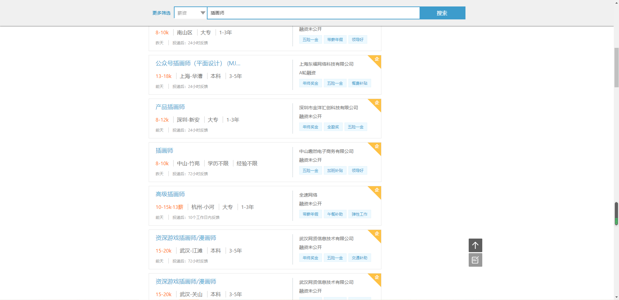Click 年终奖金 tag on 武汉网贤 江滩 card
The image size is (619, 300).
coord(310,258)
